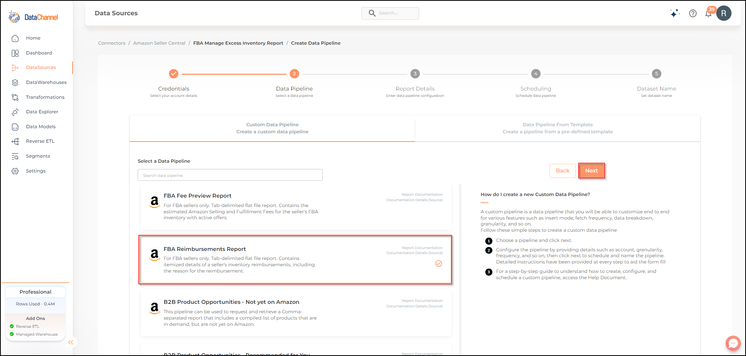This screenshot has width=746, height=356.
Task: Click Transformations menu label
Action: point(45,97)
